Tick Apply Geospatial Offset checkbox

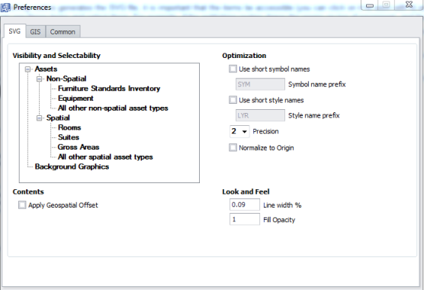tap(22, 205)
